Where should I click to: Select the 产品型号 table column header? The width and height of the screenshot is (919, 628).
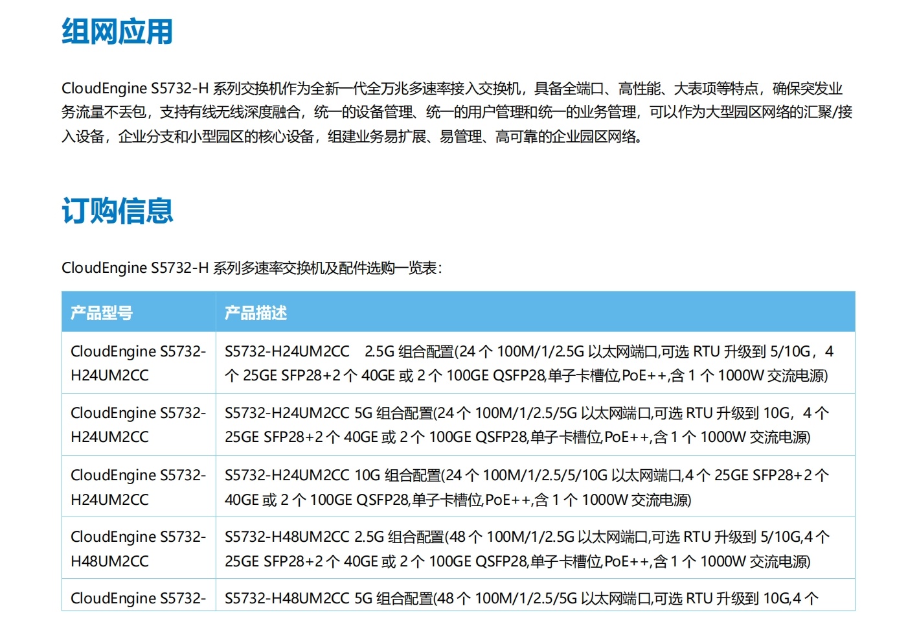(x=102, y=313)
